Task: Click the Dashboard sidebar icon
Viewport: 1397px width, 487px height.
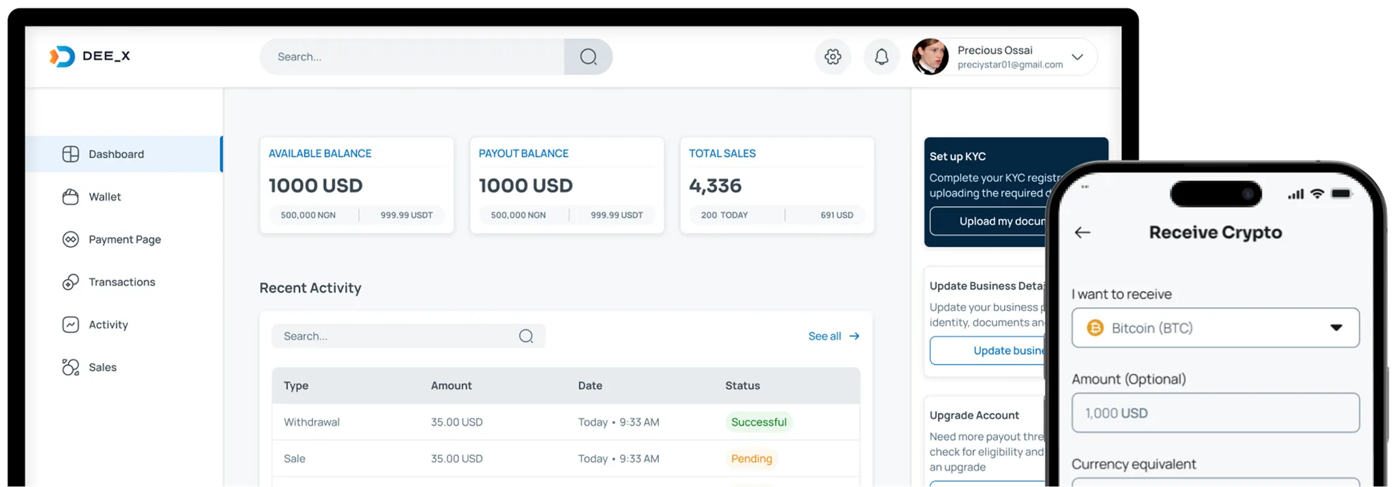Action: coord(71,154)
